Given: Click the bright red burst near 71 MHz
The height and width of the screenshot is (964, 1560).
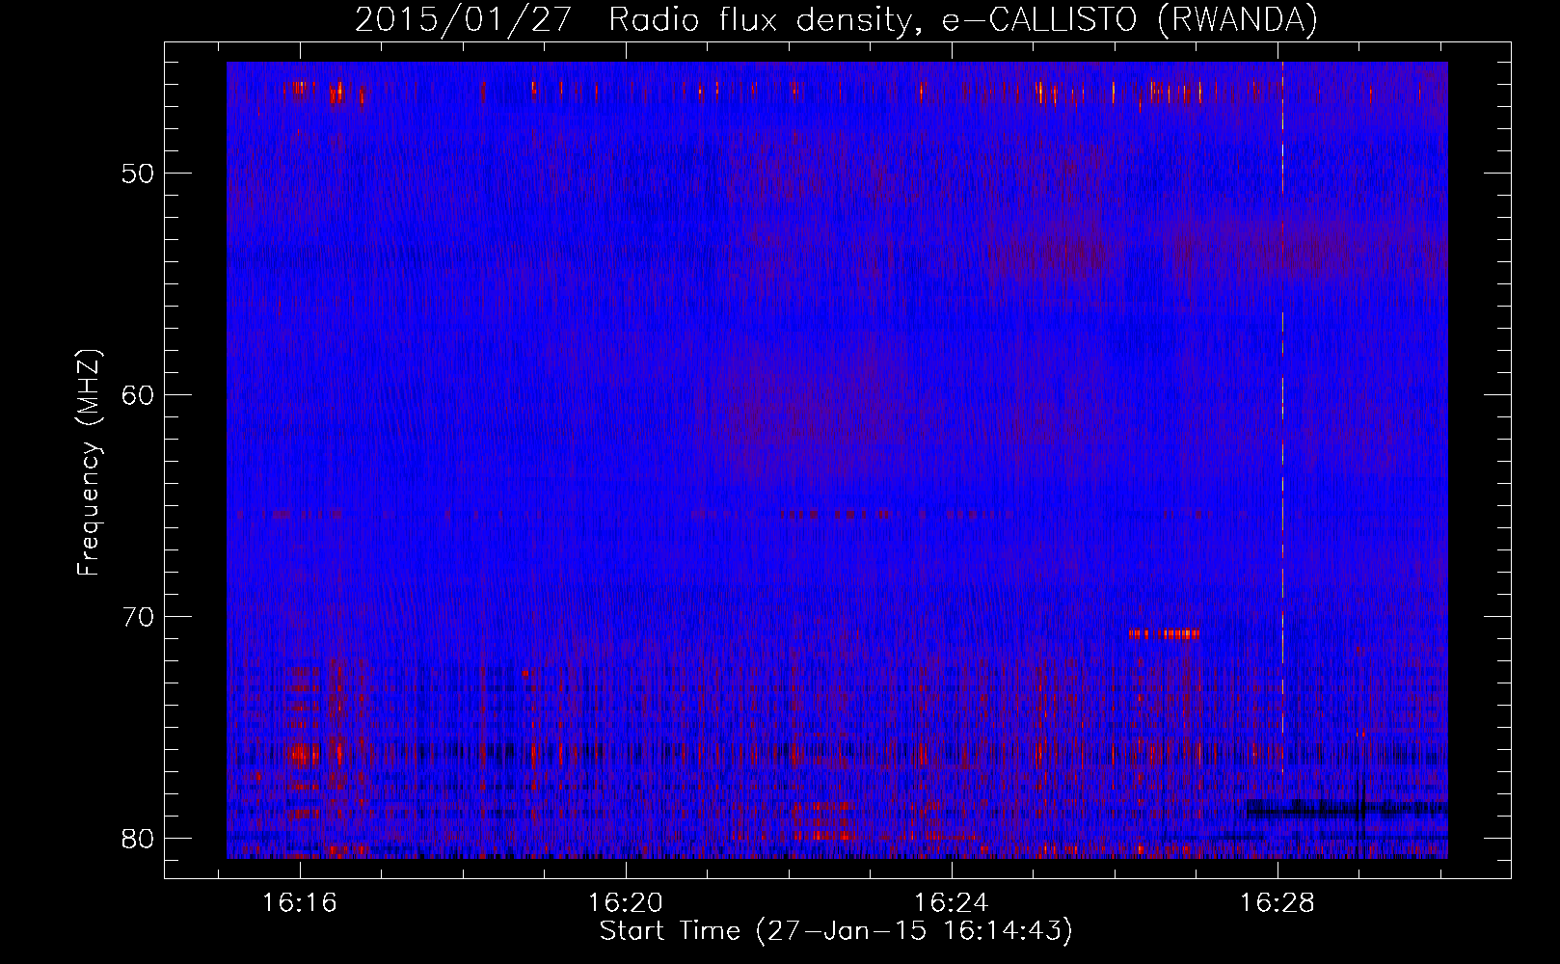Looking at the screenshot, I should pos(1164,634).
